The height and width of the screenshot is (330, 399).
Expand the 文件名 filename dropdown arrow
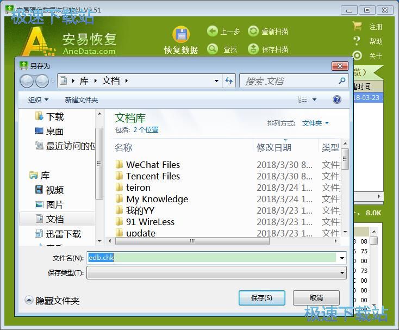[342, 258]
